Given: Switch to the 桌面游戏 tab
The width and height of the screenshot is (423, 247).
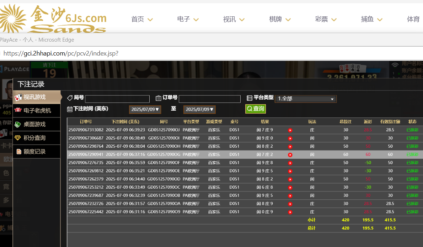Looking at the screenshot, I should point(34,124).
